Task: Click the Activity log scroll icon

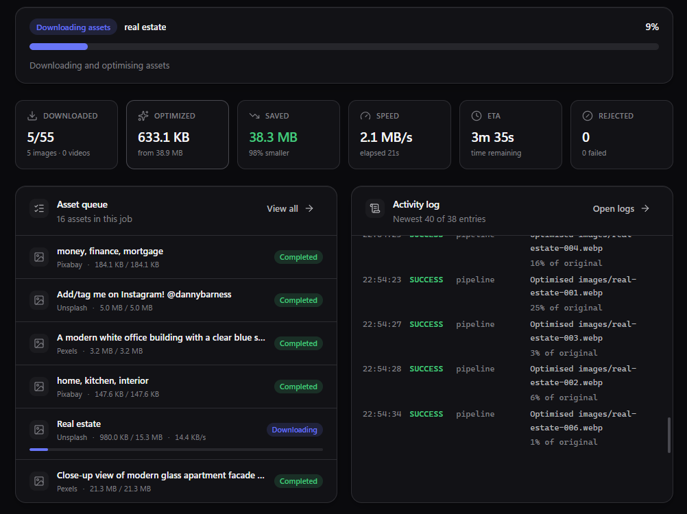Action: (x=375, y=208)
